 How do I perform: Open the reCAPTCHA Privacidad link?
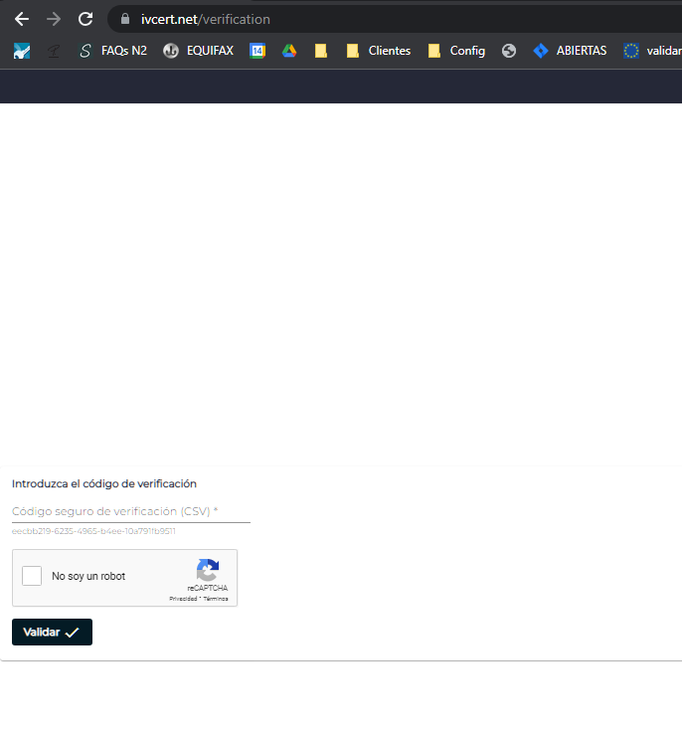pyautogui.click(x=183, y=599)
